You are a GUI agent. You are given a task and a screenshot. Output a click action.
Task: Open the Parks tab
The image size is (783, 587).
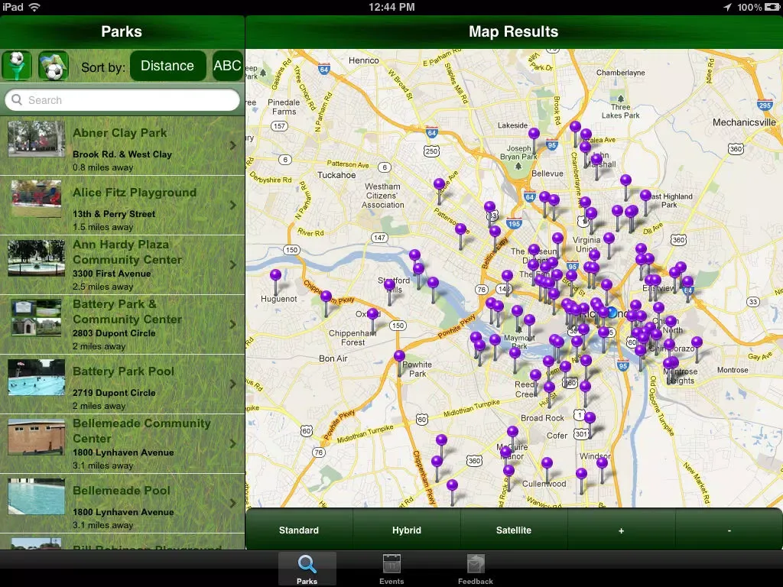click(307, 569)
